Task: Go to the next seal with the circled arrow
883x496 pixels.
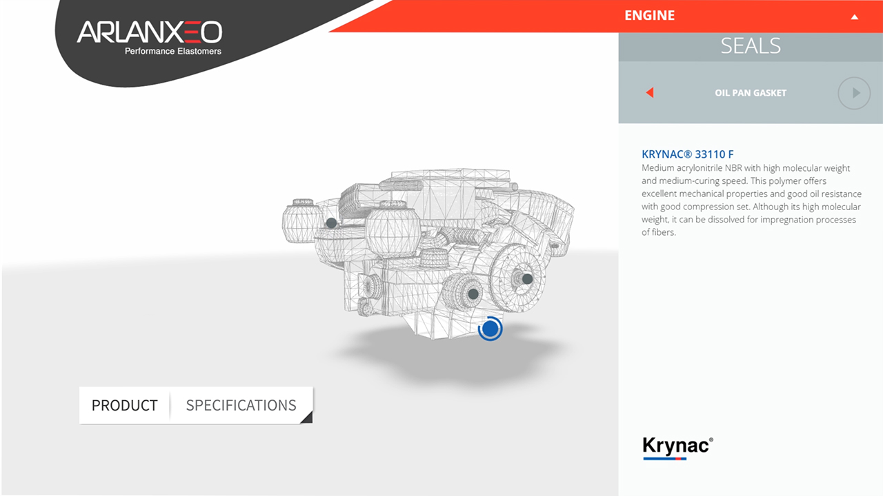Action: coord(854,93)
